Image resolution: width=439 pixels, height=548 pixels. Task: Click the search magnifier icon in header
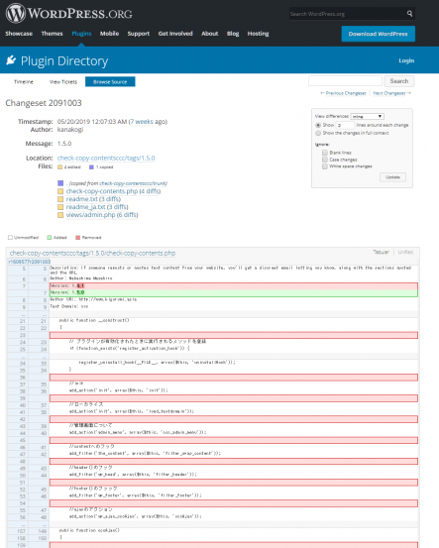409,14
